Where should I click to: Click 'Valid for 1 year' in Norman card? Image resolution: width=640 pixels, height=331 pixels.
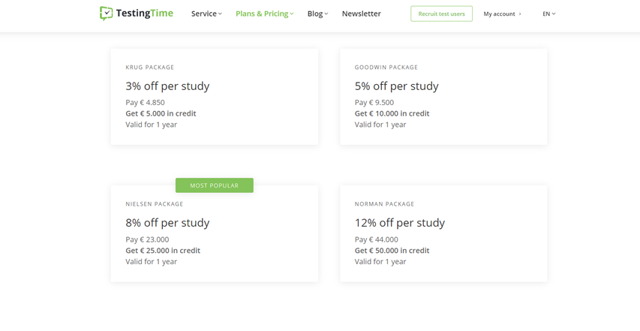click(x=380, y=262)
